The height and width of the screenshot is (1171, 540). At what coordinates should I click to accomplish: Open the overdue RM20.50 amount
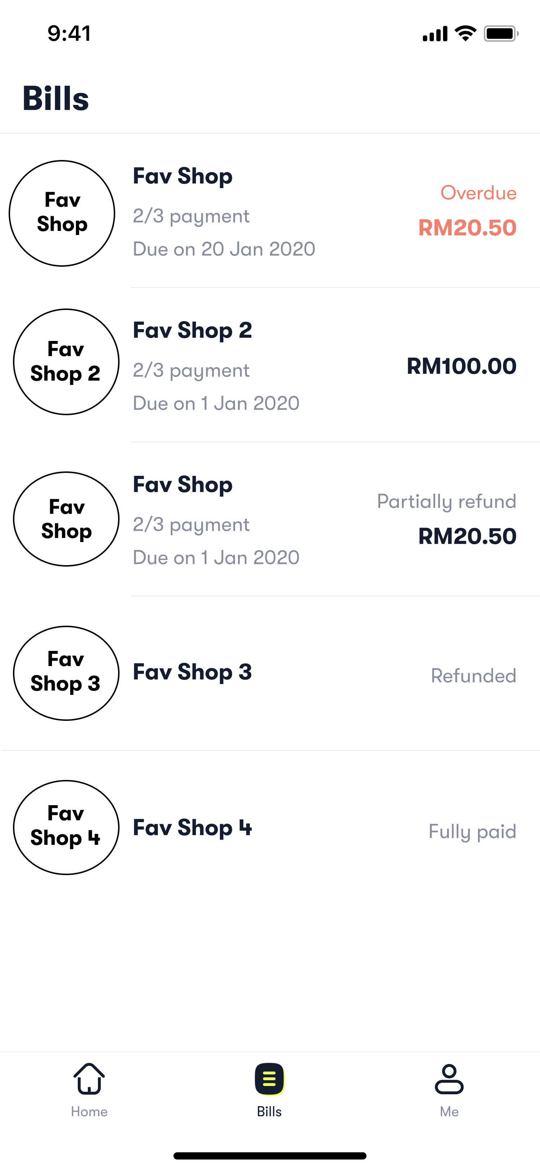point(467,228)
